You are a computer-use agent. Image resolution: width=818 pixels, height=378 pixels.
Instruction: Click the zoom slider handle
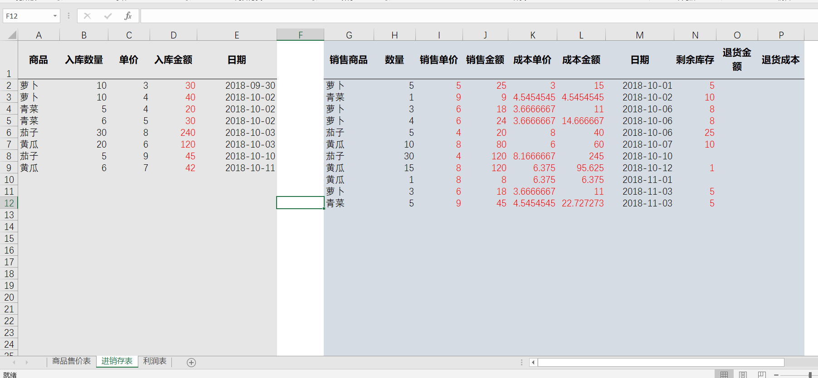click(810, 375)
